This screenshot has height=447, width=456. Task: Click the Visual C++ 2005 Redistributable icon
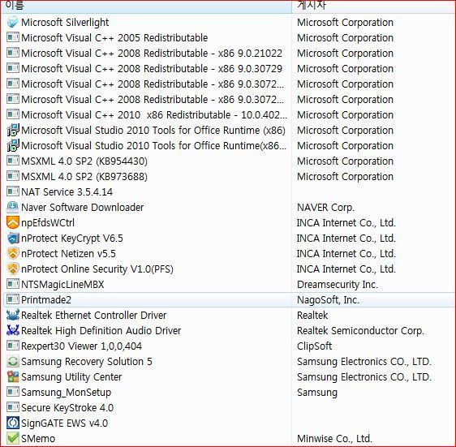(x=13, y=37)
